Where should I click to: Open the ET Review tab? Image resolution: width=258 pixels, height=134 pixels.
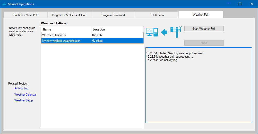point(157,15)
